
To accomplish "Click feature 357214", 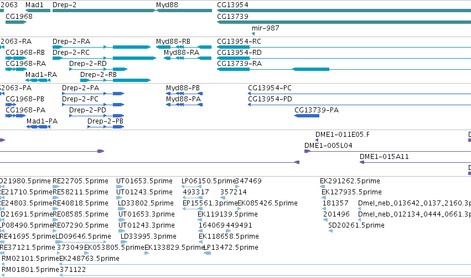I will pos(223,198).
